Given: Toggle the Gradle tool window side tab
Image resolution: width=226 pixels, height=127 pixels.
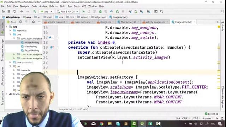Looking at the screenshot, I should point(222,26).
